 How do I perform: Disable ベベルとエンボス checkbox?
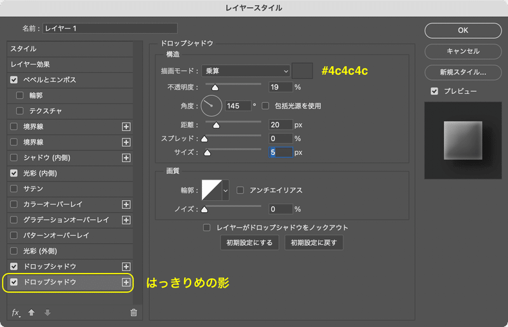pyautogui.click(x=14, y=80)
